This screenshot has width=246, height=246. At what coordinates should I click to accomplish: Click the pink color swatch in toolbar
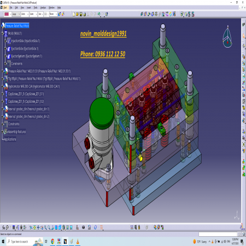[x=7, y=14]
